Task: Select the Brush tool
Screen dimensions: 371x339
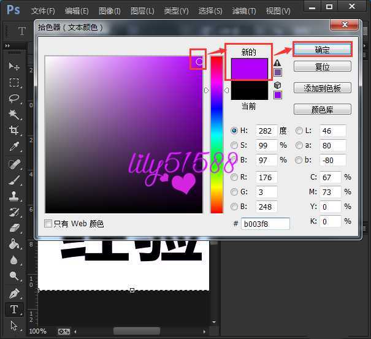Action: [x=14, y=180]
